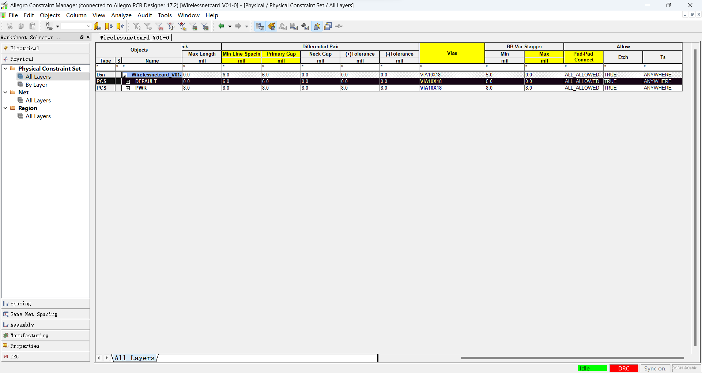This screenshot has height=373, width=702.
Task: Open the Spacing worksheet section
Action: [20, 304]
